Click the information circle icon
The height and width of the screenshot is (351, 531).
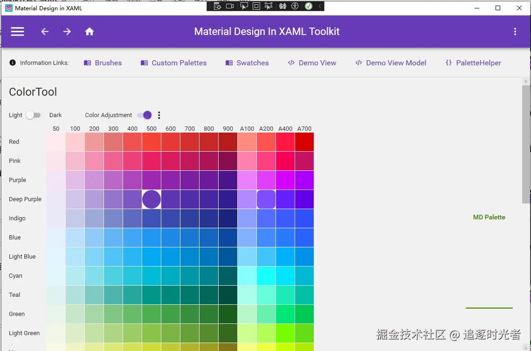pos(13,63)
